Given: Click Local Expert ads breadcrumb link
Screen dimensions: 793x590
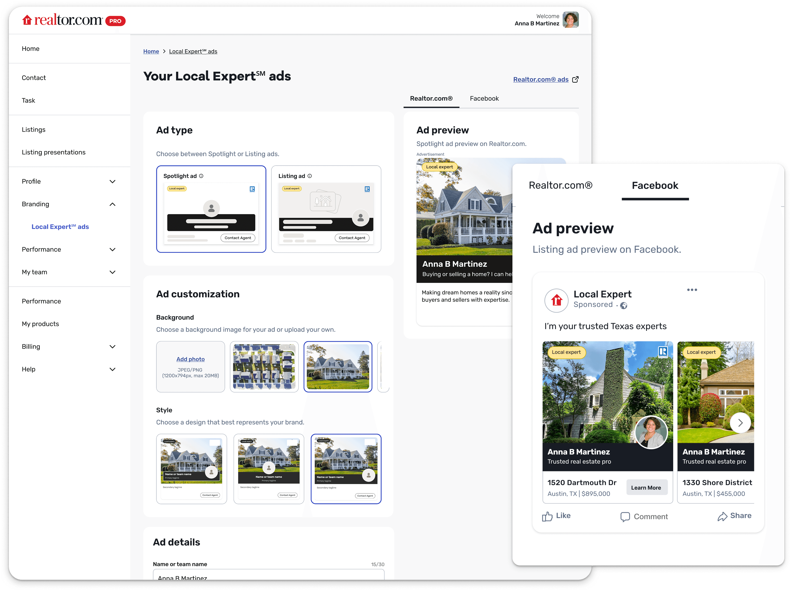Looking at the screenshot, I should 193,51.
